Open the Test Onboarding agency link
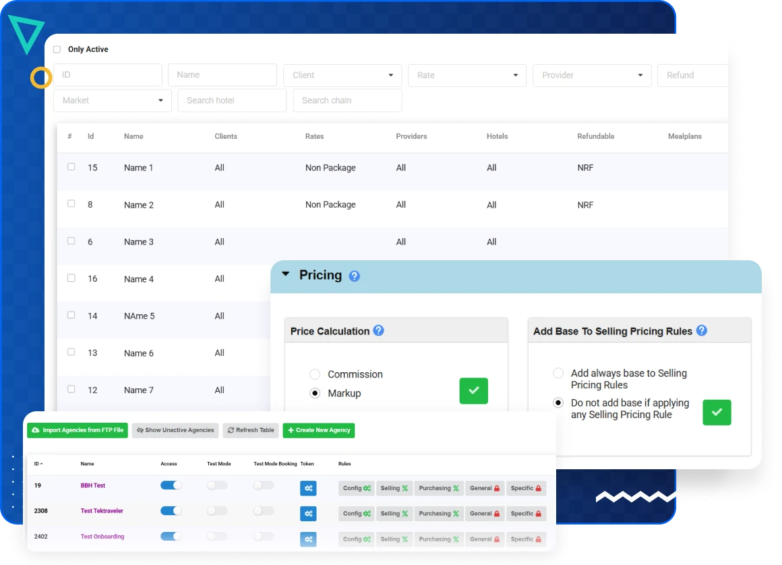Viewport: 782px width, 565px height. point(102,537)
